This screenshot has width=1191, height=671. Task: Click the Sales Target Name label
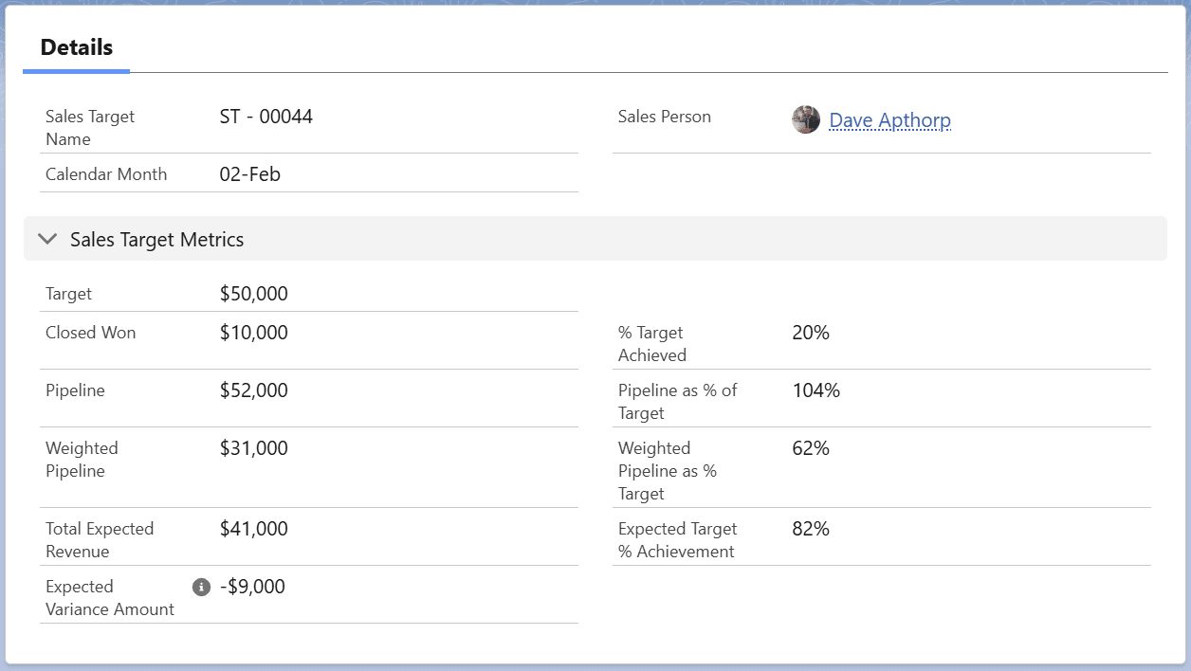(90, 128)
